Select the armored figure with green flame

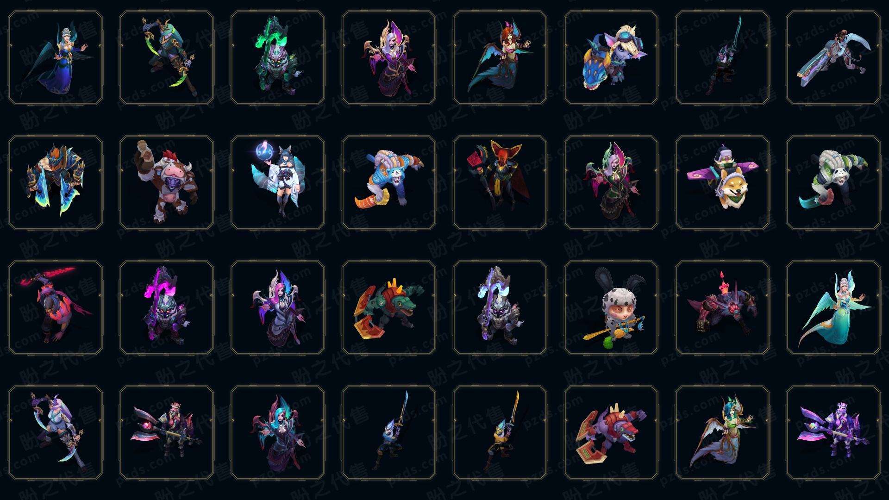click(x=278, y=57)
